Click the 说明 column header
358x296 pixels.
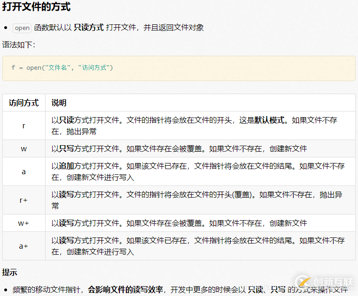[x=59, y=103]
